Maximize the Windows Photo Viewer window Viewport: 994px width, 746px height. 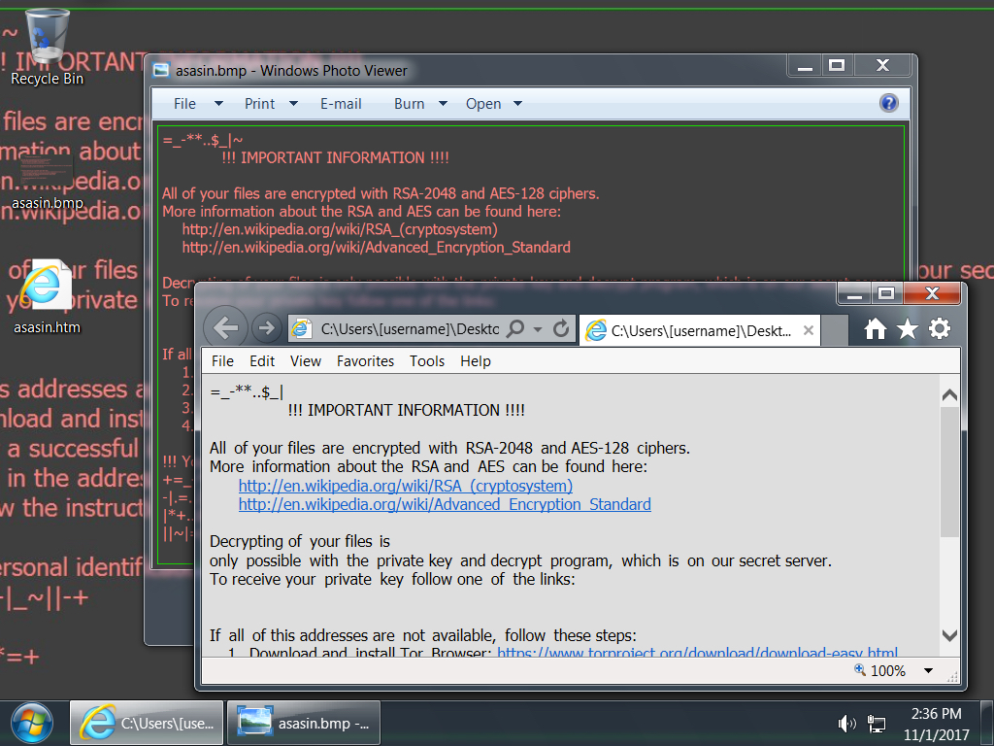tap(837, 65)
